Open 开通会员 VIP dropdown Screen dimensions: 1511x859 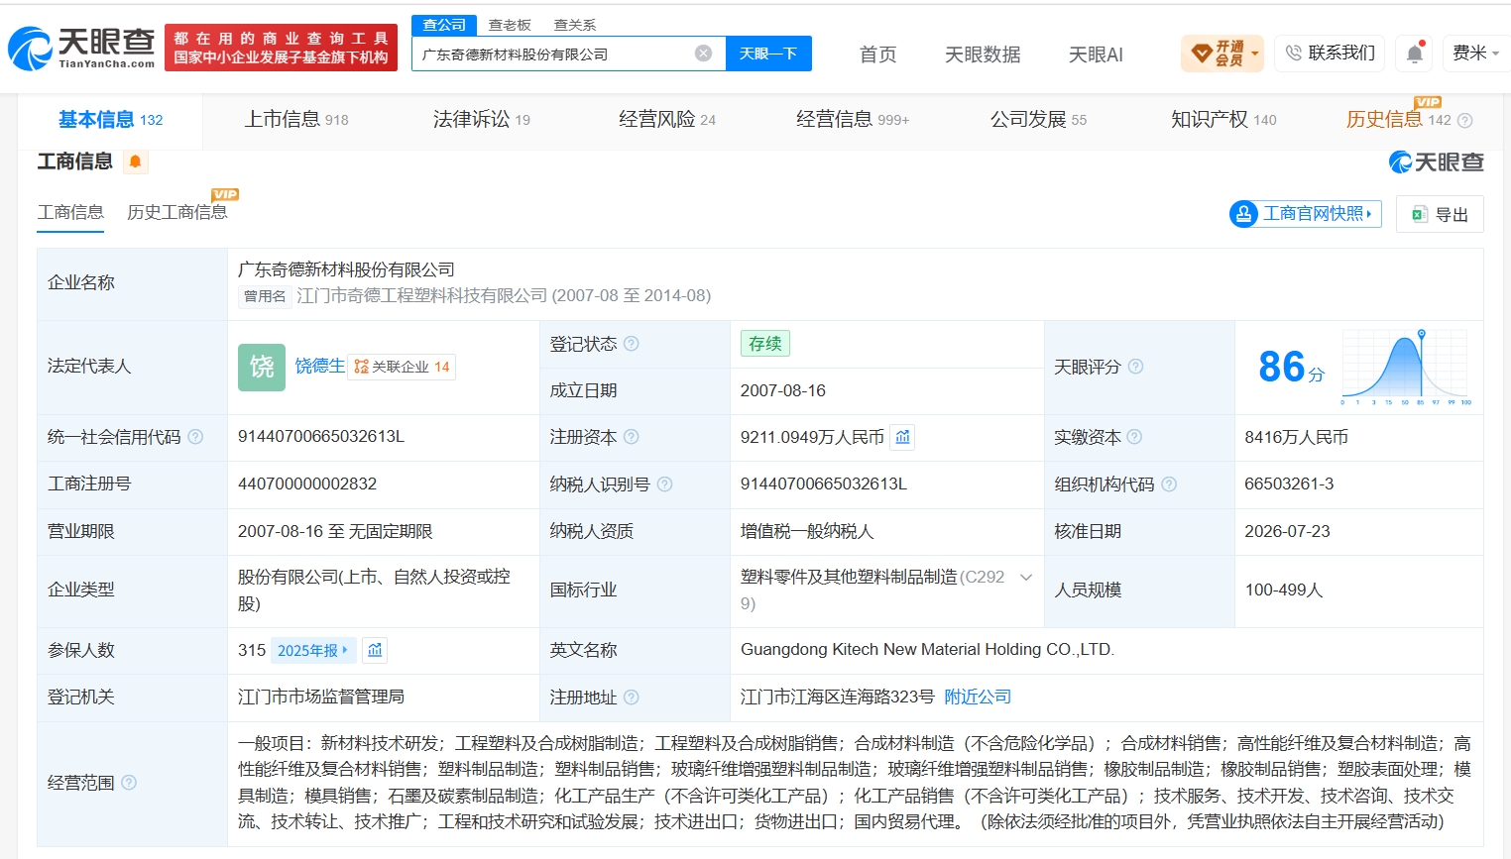(1222, 54)
